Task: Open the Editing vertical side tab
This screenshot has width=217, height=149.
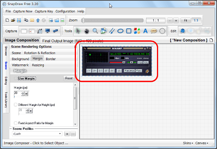Action: [x=6, y=81]
